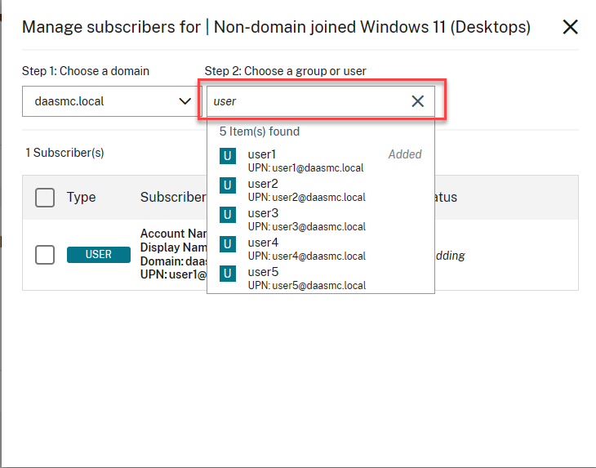Close the Manage subscribers dialog

[x=571, y=27]
